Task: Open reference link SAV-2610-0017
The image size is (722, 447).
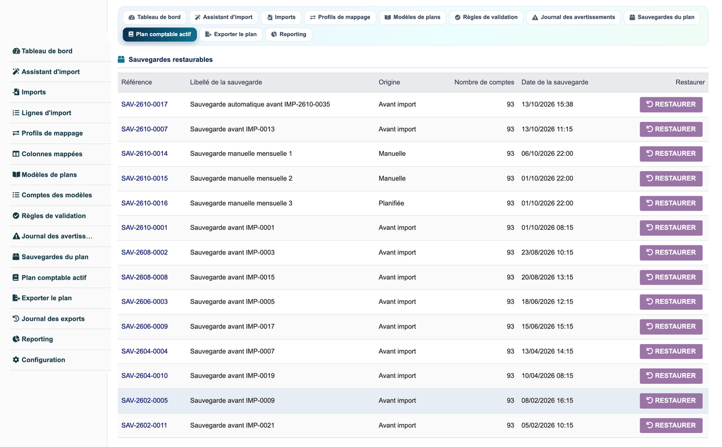Action: point(144,104)
